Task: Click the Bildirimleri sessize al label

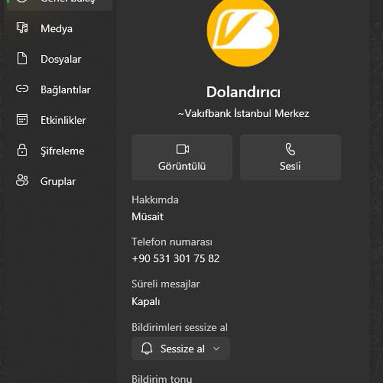Action: coord(180,328)
